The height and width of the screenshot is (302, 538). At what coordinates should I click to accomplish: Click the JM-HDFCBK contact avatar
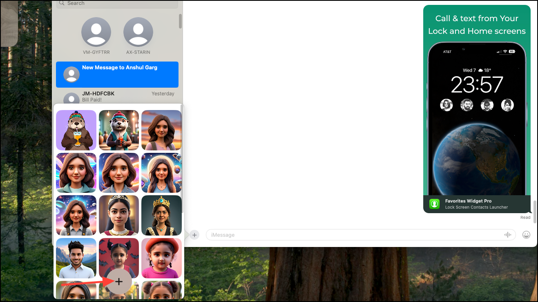coord(71,98)
